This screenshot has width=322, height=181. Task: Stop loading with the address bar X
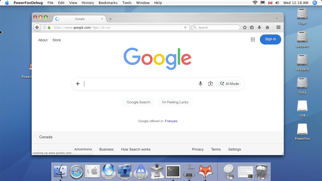185,27
